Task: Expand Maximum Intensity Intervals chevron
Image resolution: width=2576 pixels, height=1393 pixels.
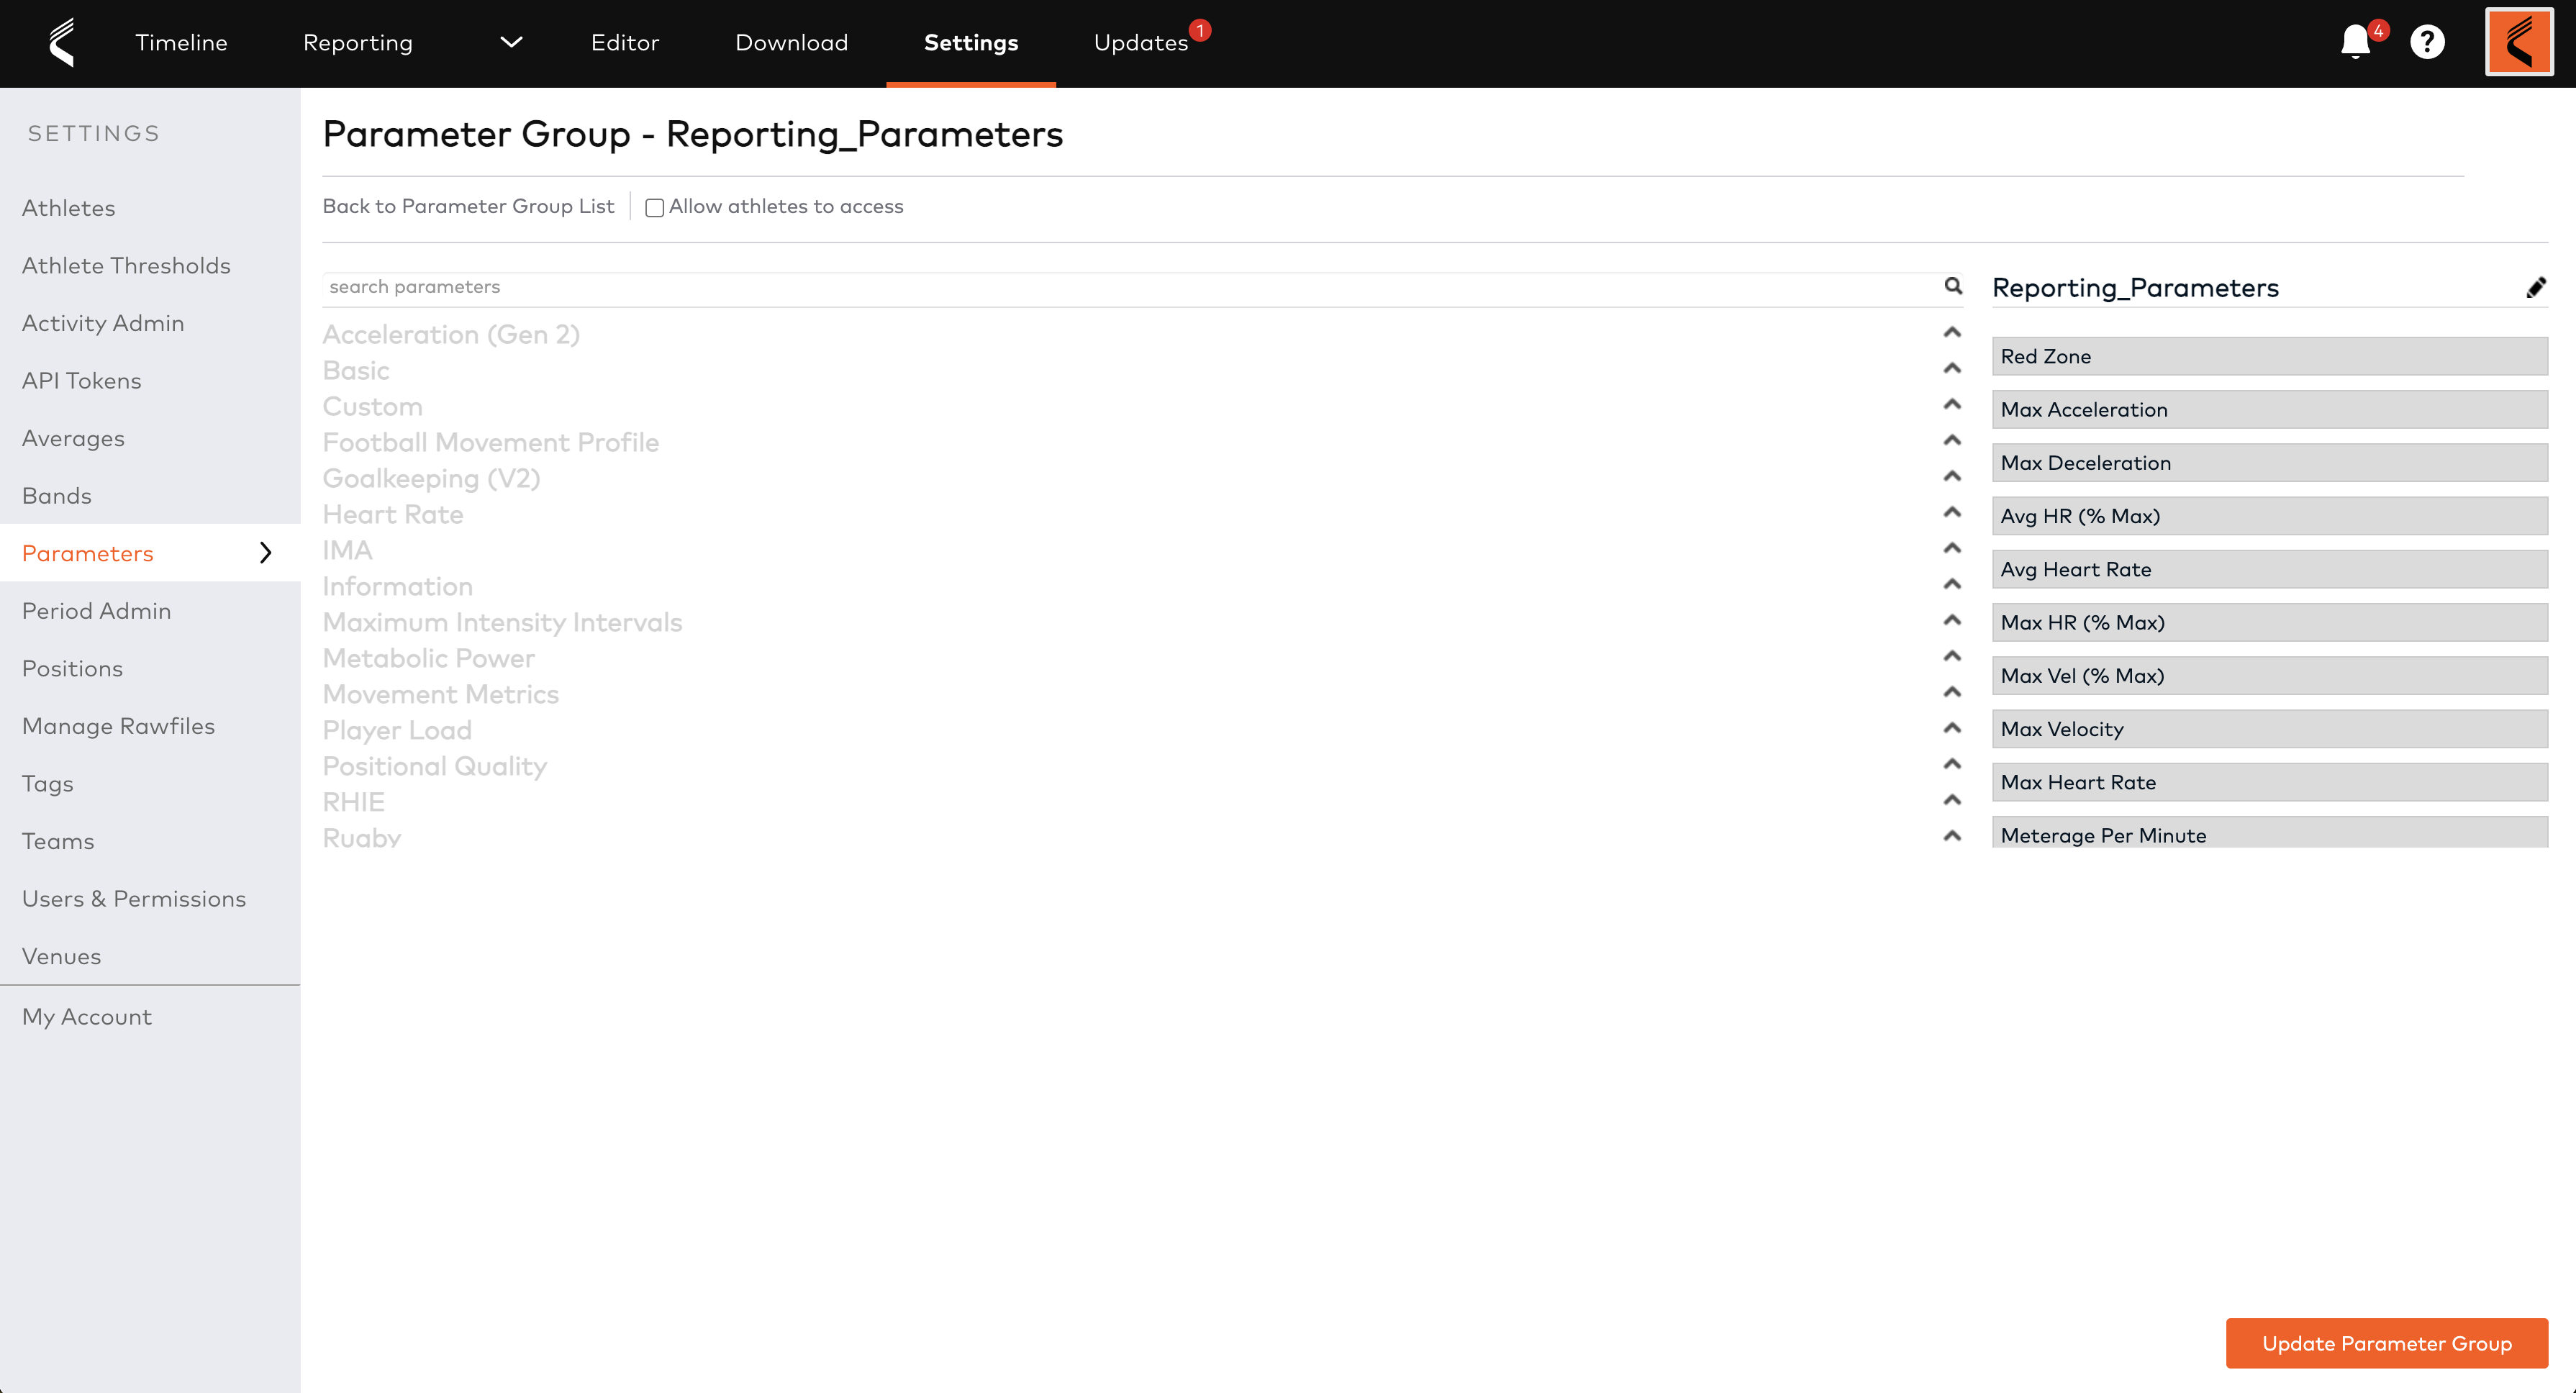Action: tap(1952, 620)
